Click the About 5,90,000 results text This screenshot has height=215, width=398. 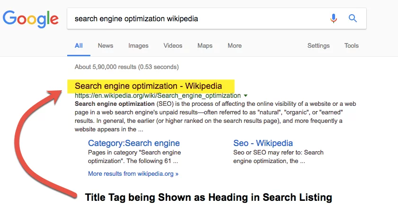[x=127, y=67]
